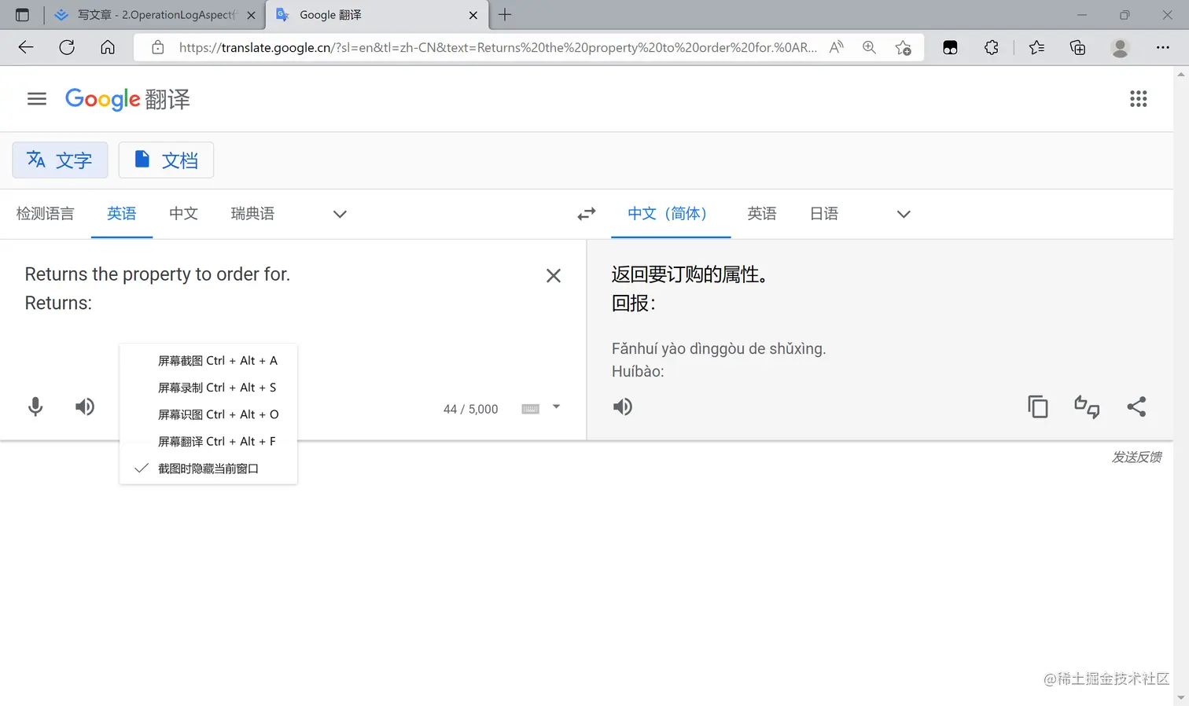The image size is (1189, 706).
Task: Open tab actions menu
Action: coord(22,15)
